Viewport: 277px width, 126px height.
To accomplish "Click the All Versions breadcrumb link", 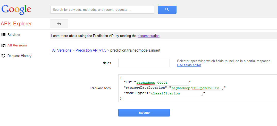I will pyautogui.click(x=62, y=51).
